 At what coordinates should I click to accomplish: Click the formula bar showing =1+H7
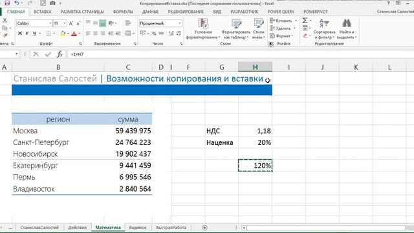coord(240,54)
